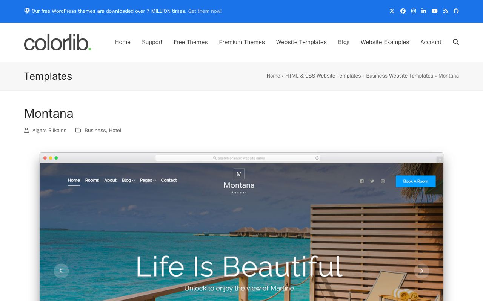Click the 'Templates' heading text
This screenshot has height=301, width=483.
click(x=48, y=76)
